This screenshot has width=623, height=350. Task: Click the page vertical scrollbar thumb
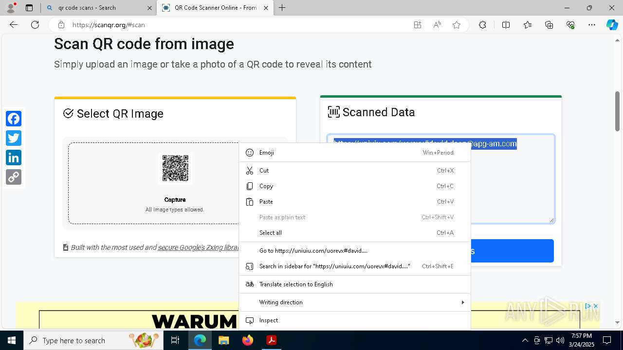point(618,111)
